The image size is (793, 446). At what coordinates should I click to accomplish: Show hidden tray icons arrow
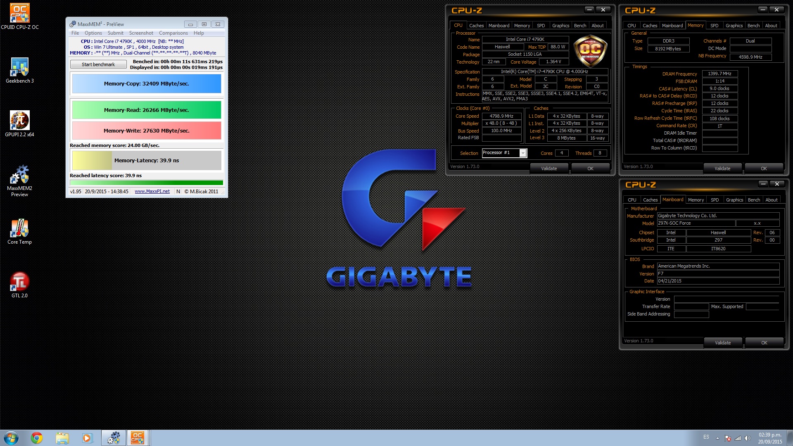pos(717,438)
